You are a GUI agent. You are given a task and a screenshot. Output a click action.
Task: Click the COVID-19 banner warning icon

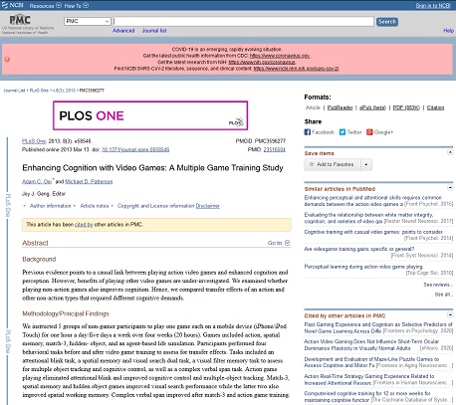point(7,60)
